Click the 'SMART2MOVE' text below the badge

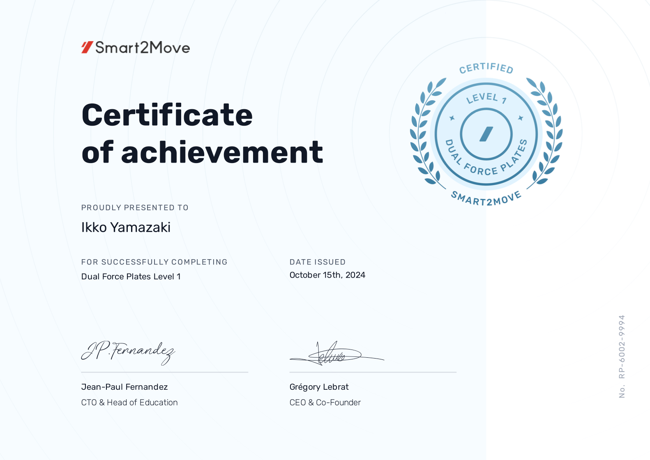tap(486, 199)
